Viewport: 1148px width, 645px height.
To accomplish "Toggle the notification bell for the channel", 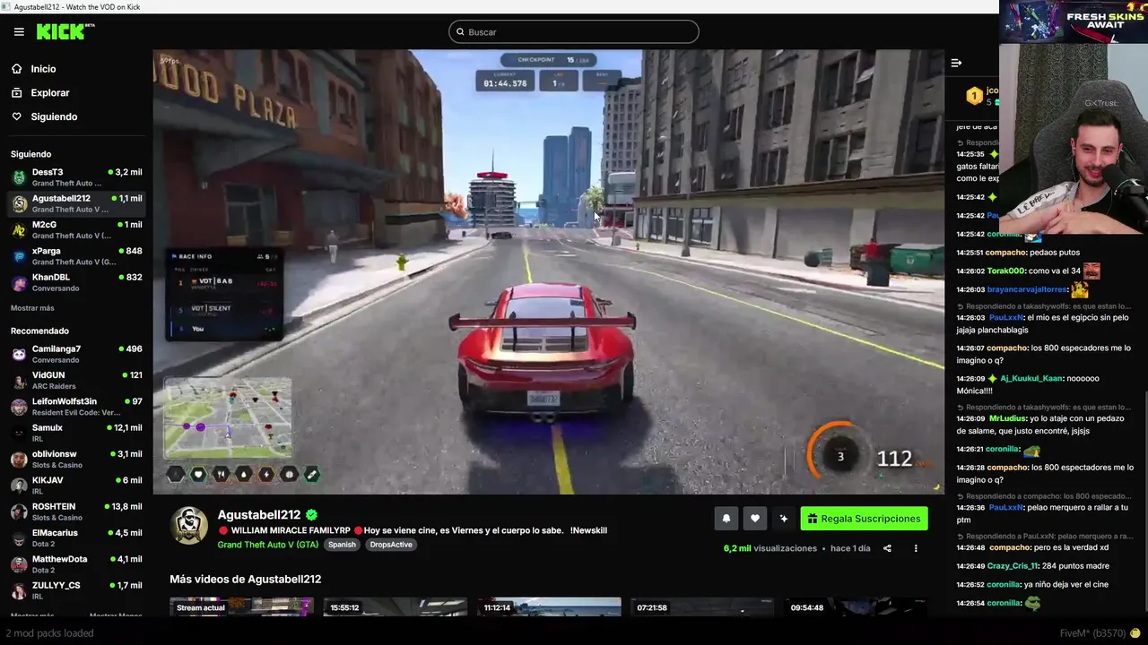I will (x=726, y=519).
